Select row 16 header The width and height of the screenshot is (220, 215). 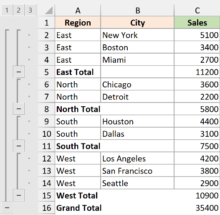(46, 208)
